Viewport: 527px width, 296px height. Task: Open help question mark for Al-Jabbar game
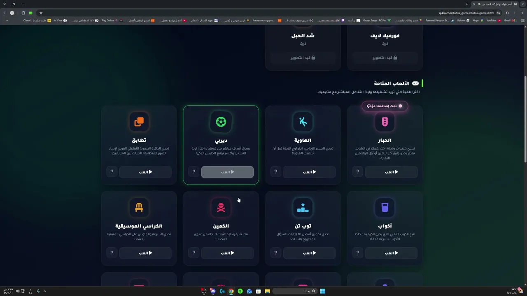[357, 172]
